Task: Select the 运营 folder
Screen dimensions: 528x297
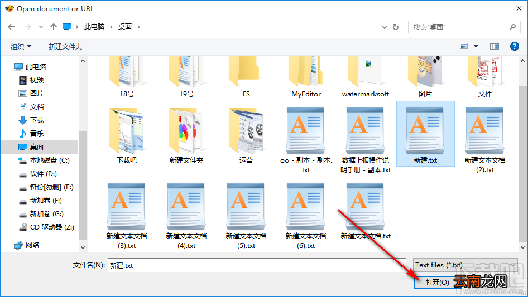Action: pyautogui.click(x=246, y=136)
